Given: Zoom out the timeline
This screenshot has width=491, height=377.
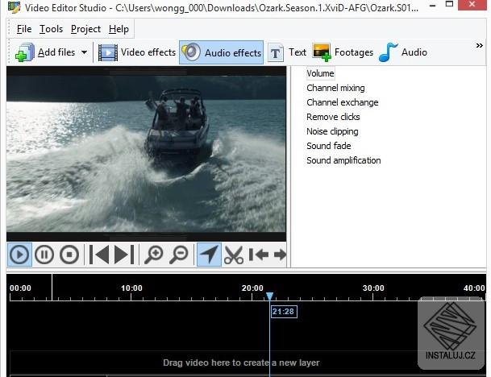Looking at the screenshot, I should pyautogui.click(x=179, y=255).
